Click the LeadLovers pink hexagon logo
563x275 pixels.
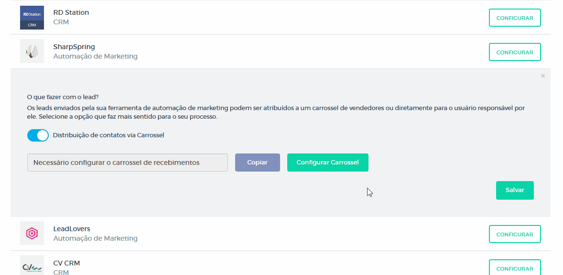point(32,233)
